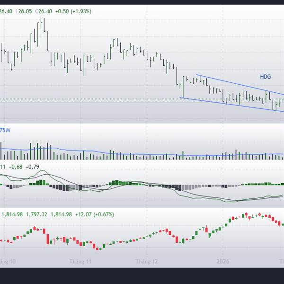Click the index change +12.07 (+0.67%)
The height and width of the screenshot is (284, 284).
[x=95, y=214]
